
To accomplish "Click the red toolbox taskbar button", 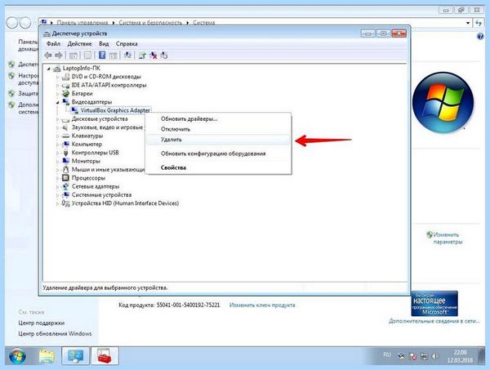I will coord(105,356).
